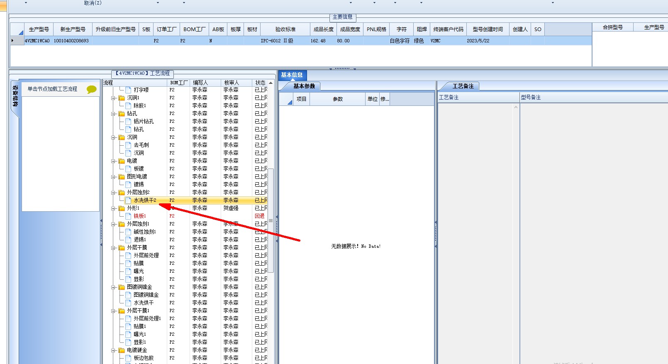Click the document icon of 板镀
Image resolution: width=668 pixels, height=364 pixels.
coord(128,169)
